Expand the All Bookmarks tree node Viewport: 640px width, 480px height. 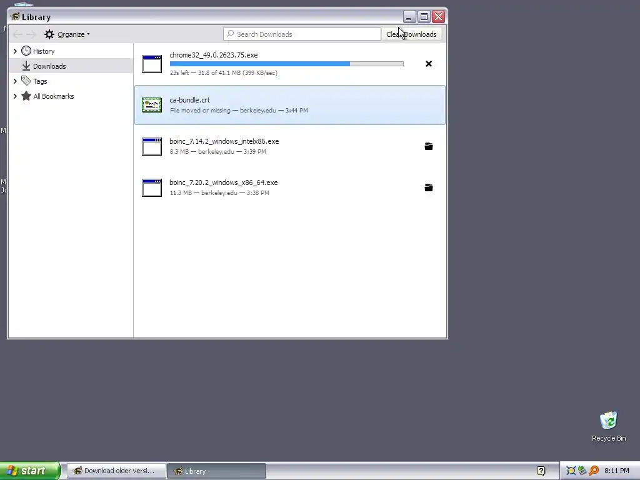coord(15,96)
